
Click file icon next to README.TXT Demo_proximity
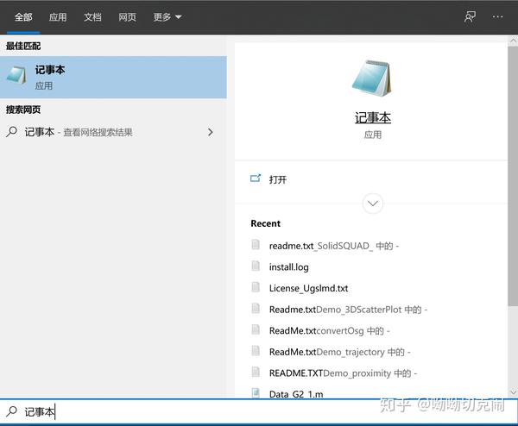256,372
